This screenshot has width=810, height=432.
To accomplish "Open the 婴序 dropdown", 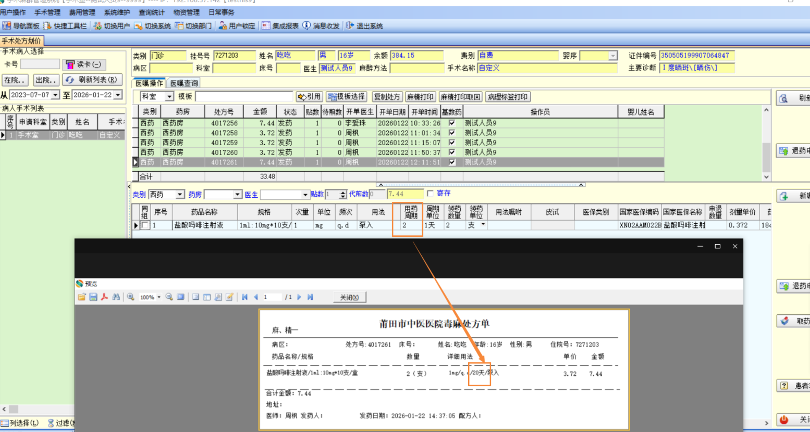I will [x=613, y=56].
